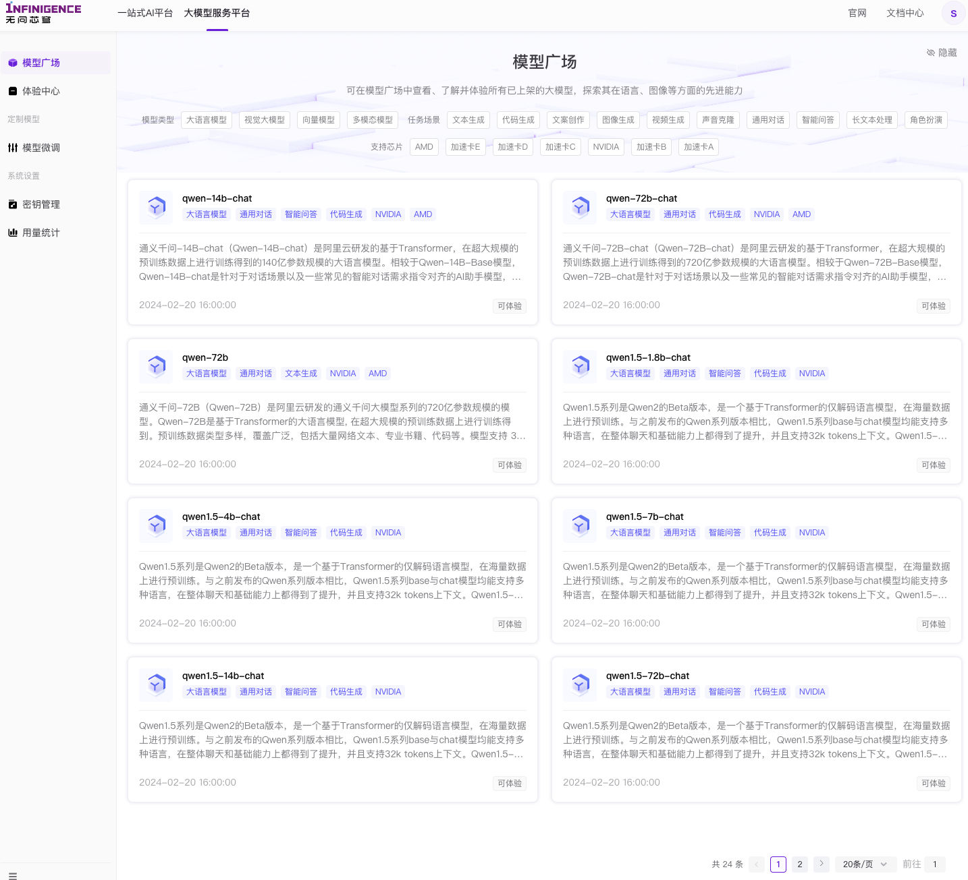Filter by 加速卡B chip

click(x=651, y=147)
